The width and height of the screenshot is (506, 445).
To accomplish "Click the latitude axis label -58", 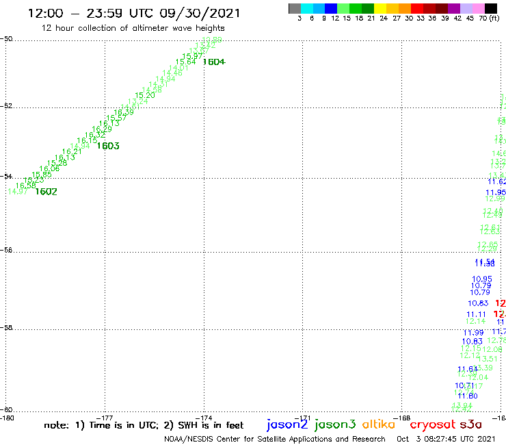I will (6, 327).
